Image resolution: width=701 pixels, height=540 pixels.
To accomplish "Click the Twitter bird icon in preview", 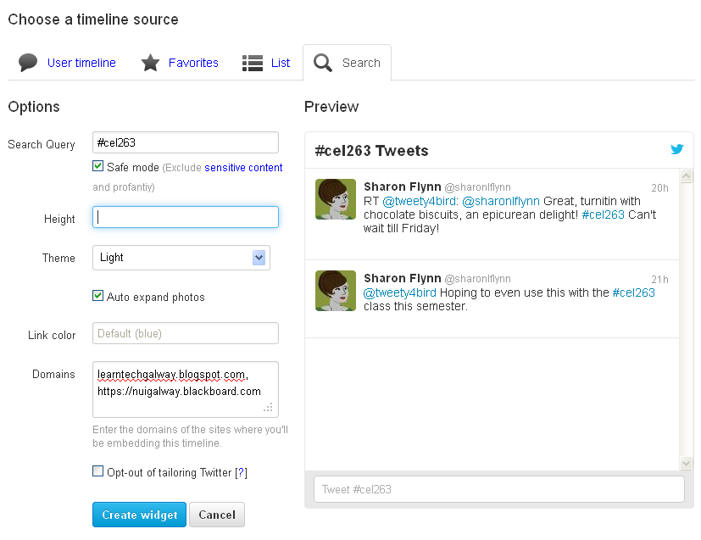I will (676, 149).
